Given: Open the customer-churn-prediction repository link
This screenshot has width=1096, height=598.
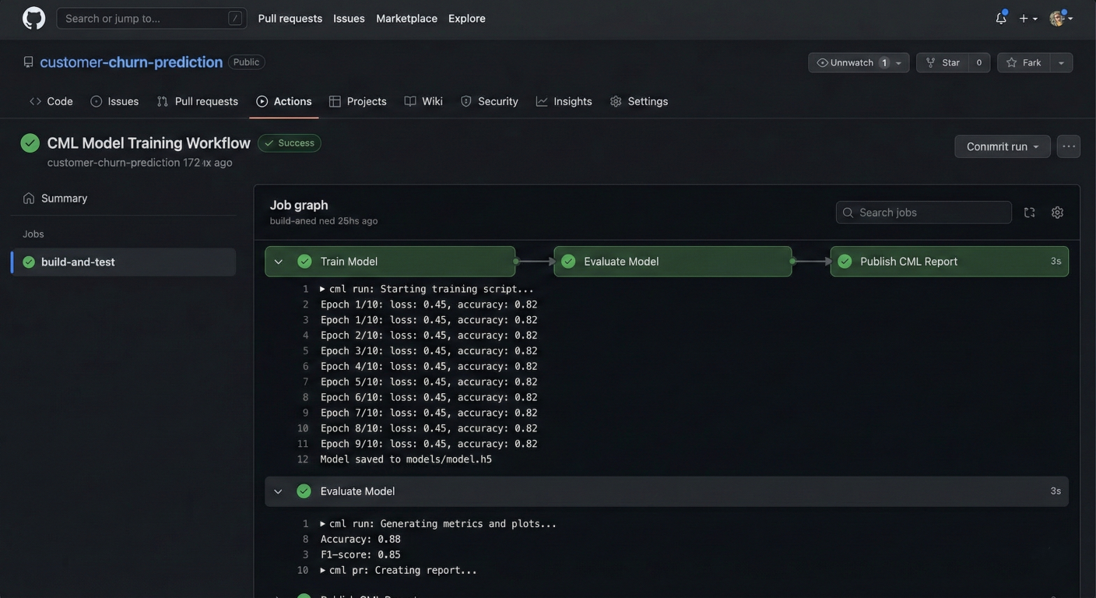Looking at the screenshot, I should (x=131, y=62).
